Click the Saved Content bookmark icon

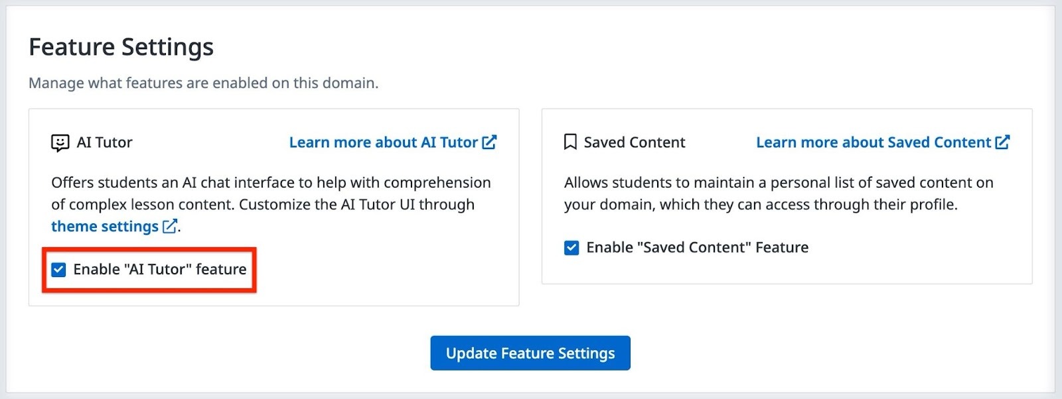pos(570,142)
